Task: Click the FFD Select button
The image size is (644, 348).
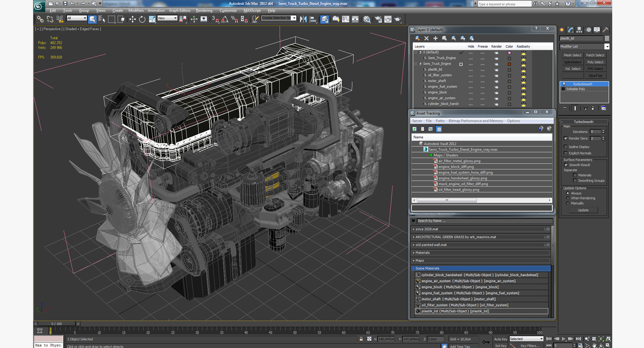Action: [595, 69]
